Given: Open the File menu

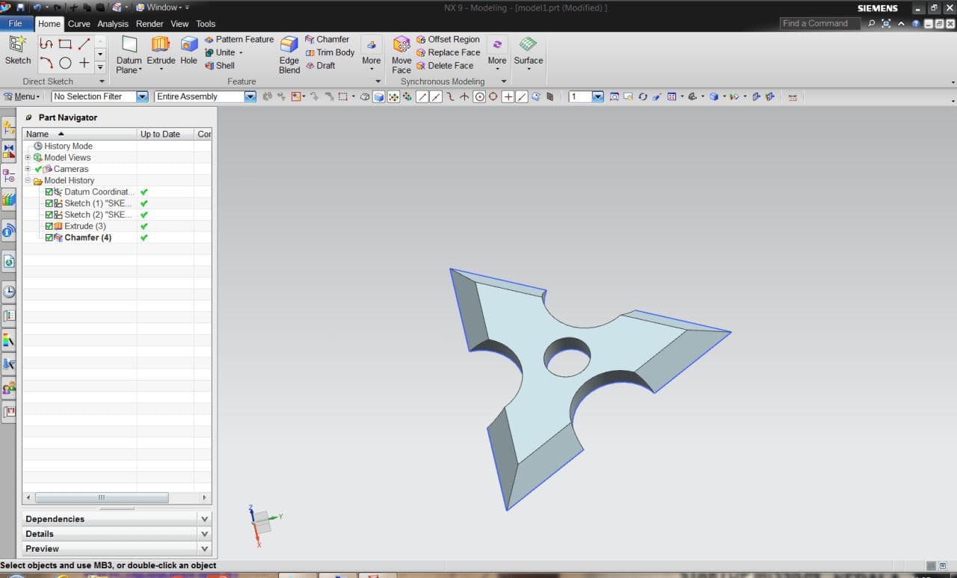Looking at the screenshot, I should 15,23.
